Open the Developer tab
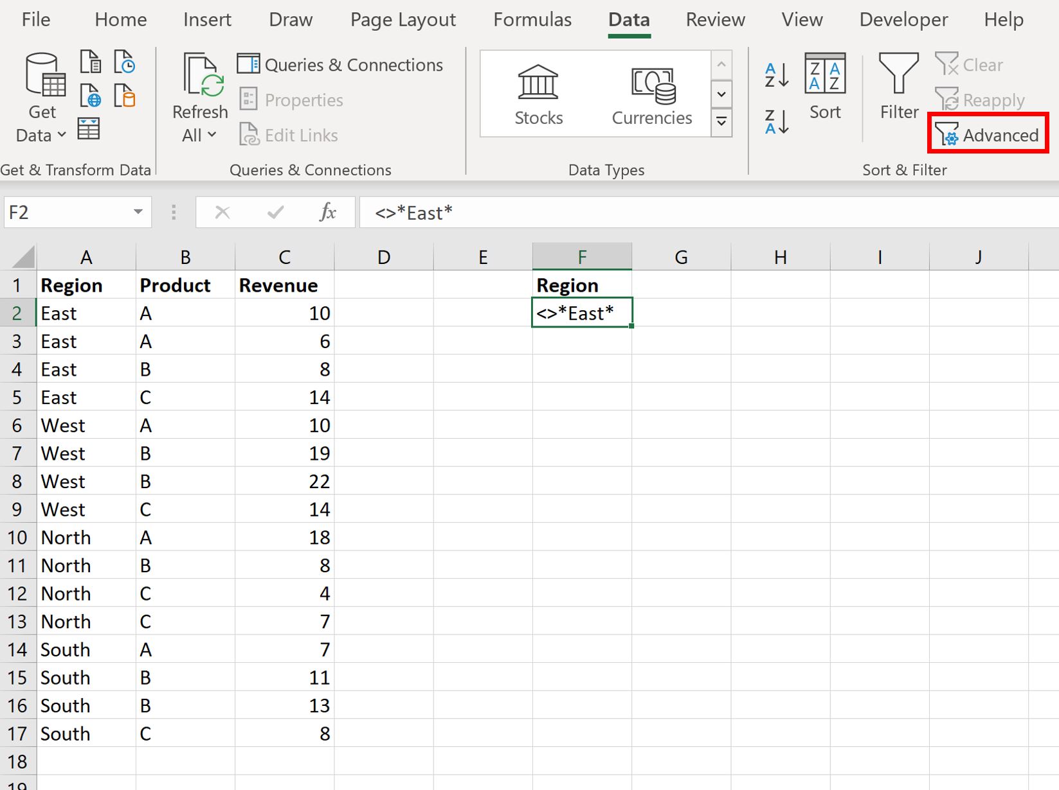Screen dimensions: 1059x790 (903, 19)
